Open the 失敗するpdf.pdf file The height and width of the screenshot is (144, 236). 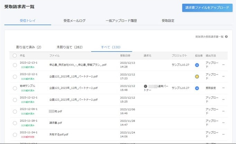59,134
